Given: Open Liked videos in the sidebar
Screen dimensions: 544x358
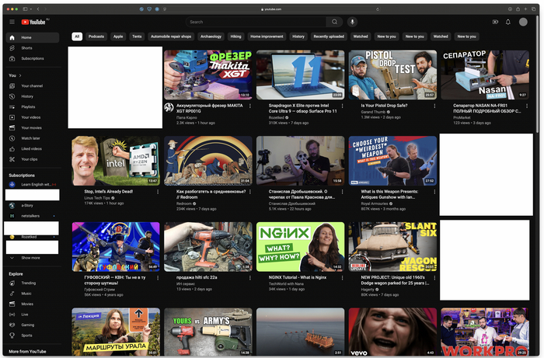Looking at the screenshot, I should pos(31,148).
